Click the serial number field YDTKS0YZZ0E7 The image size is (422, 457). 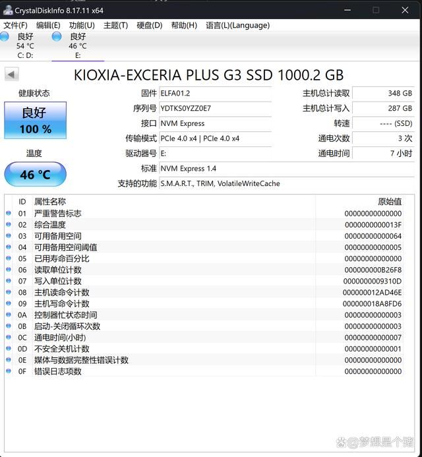(215, 108)
